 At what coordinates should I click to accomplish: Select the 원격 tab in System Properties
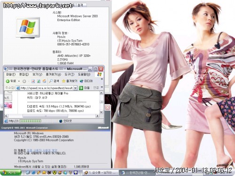[x=80, y=5]
